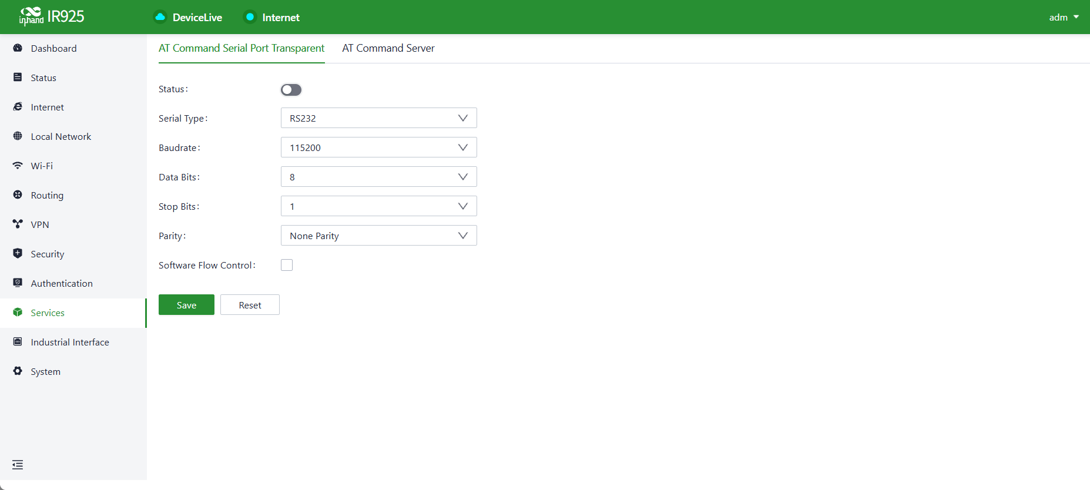
Task: Reset the serial port form
Action: [250, 305]
